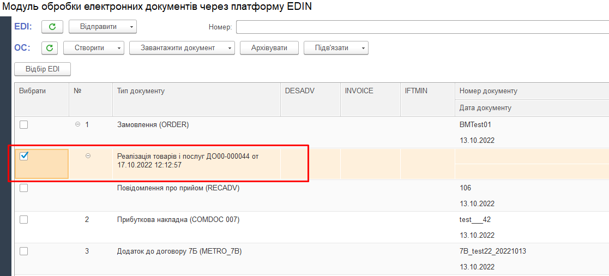Tick the Повідомлення про прийом (RECADV) checkbox
The image size is (609, 276).
tap(23, 188)
